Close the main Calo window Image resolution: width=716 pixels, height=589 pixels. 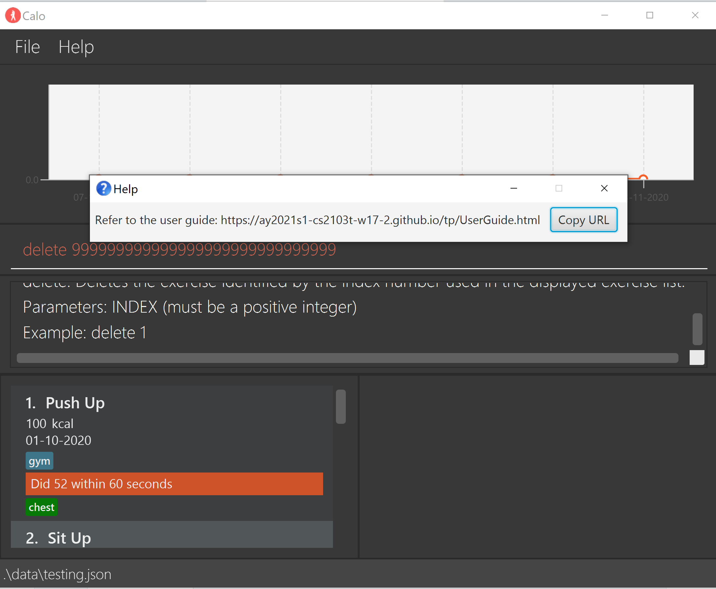click(695, 15)
